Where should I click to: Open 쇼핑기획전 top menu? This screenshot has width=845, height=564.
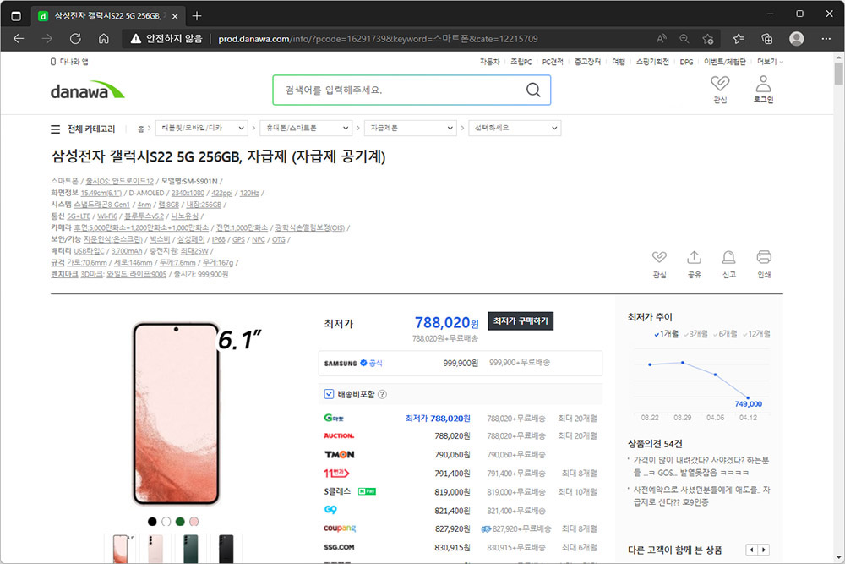pos(652,62)
